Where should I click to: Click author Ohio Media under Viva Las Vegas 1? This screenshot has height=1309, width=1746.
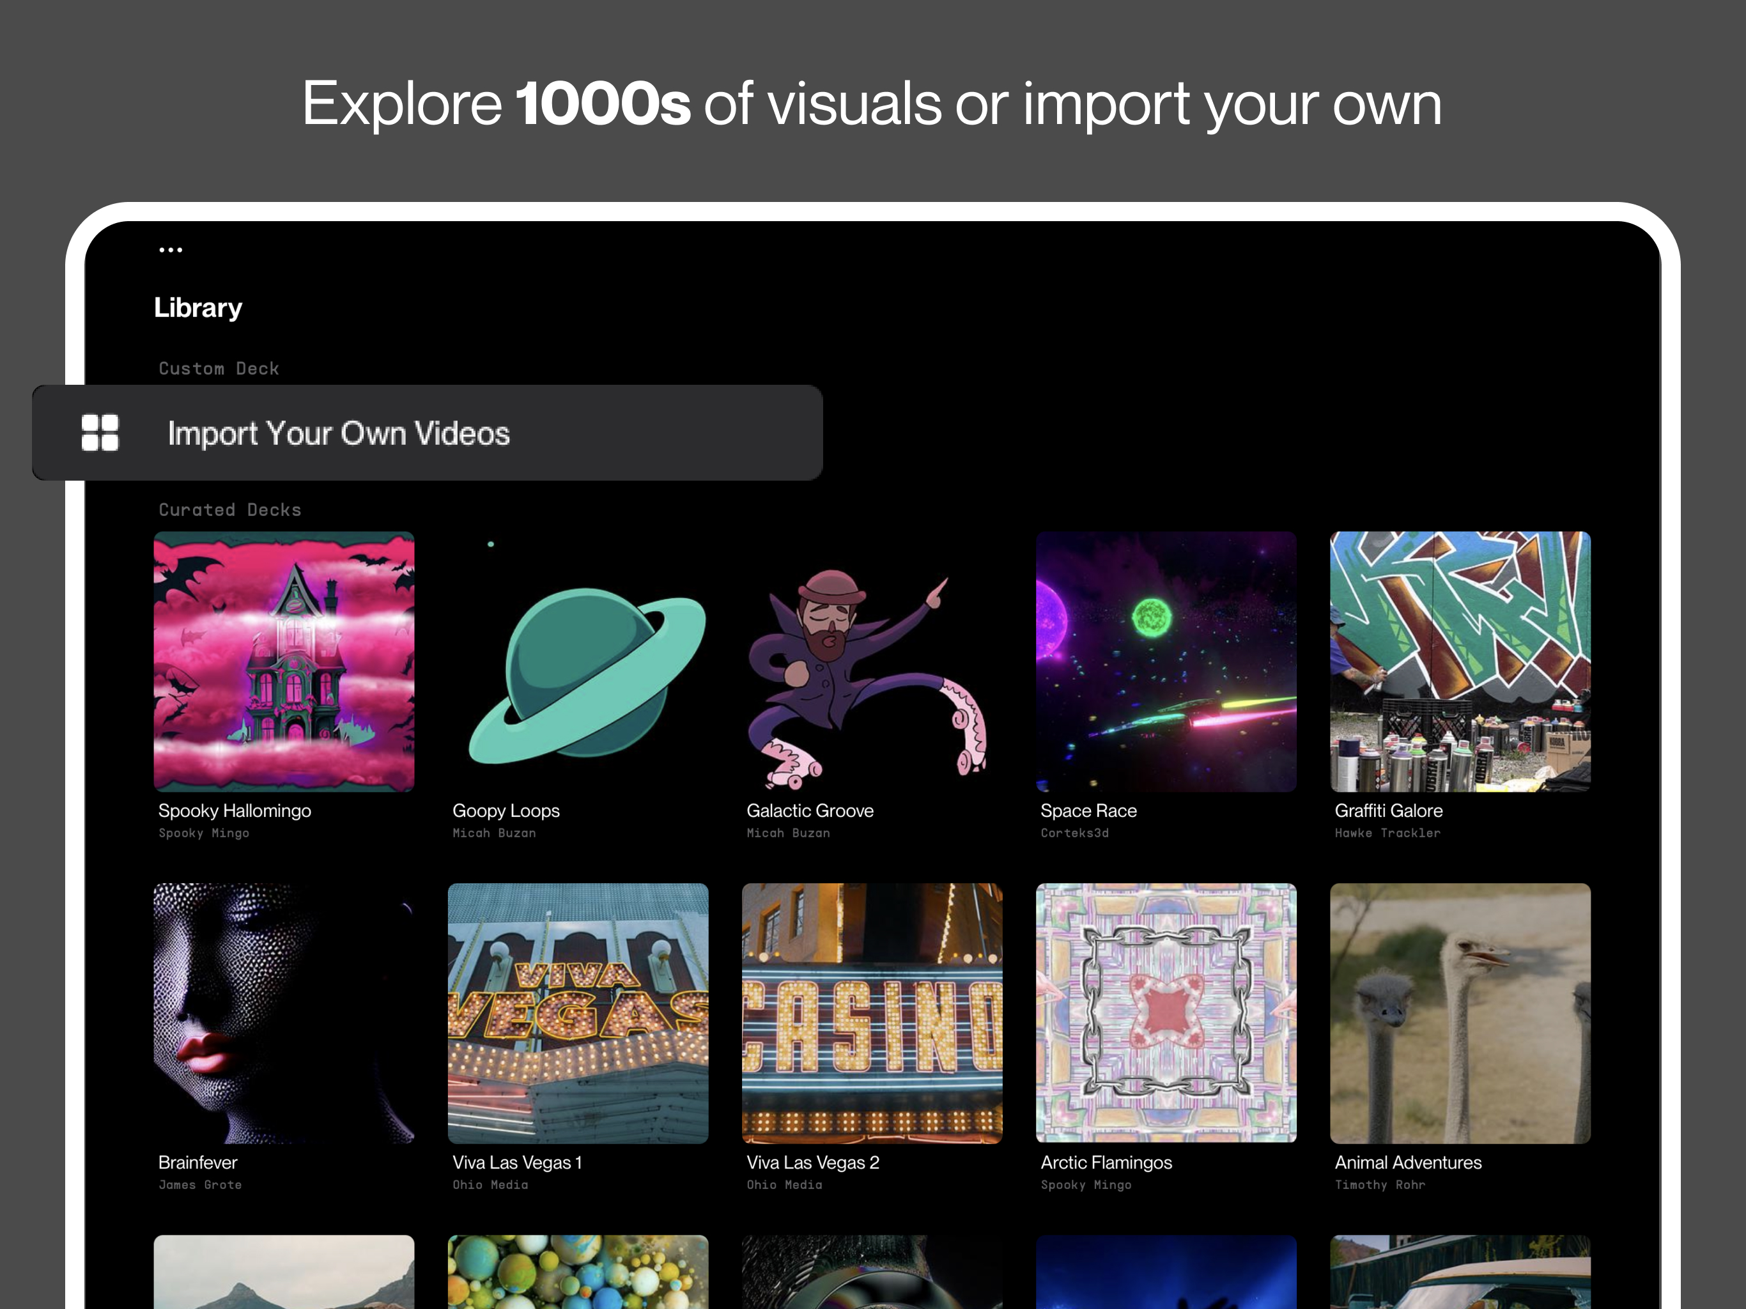click(490, 1184)
